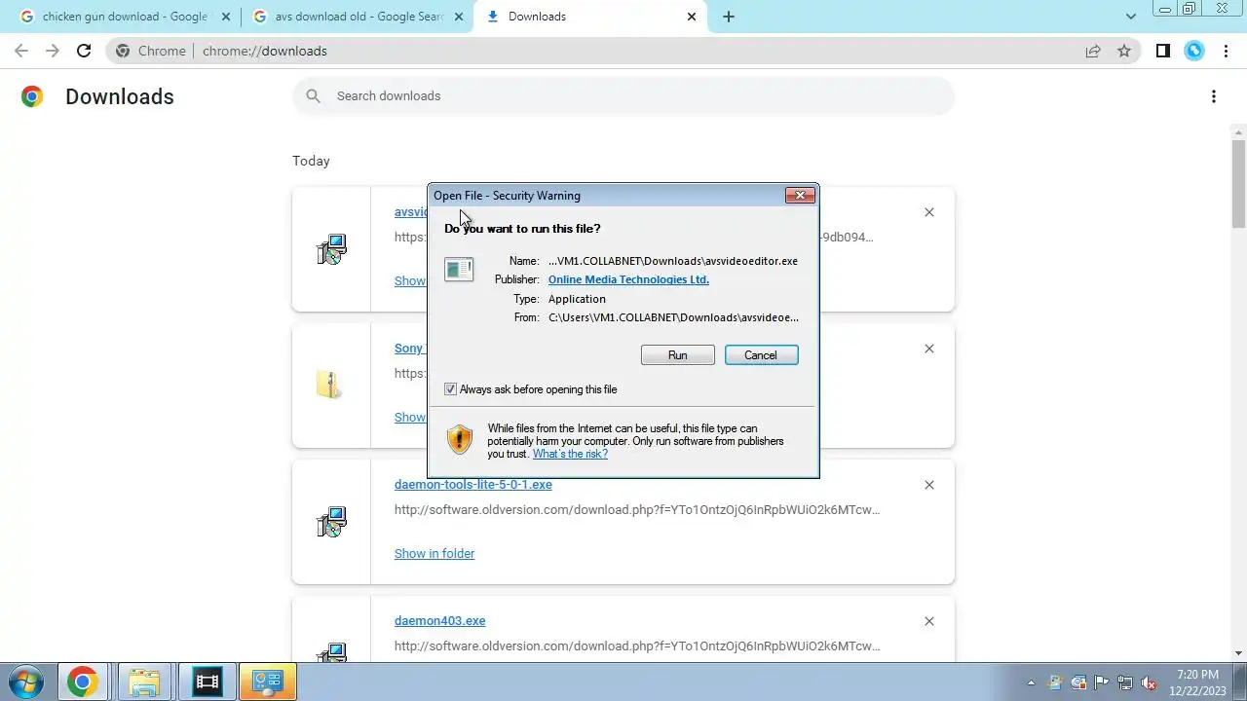
Task: Click the application file icon in dialog
Action: (459, 269)
